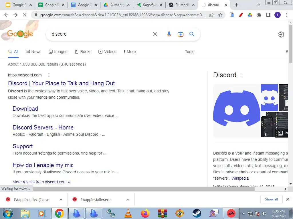Screen dimensions: 293x219
Task: Open Discord Servers - Home link
Action: (x=43, y=127)
